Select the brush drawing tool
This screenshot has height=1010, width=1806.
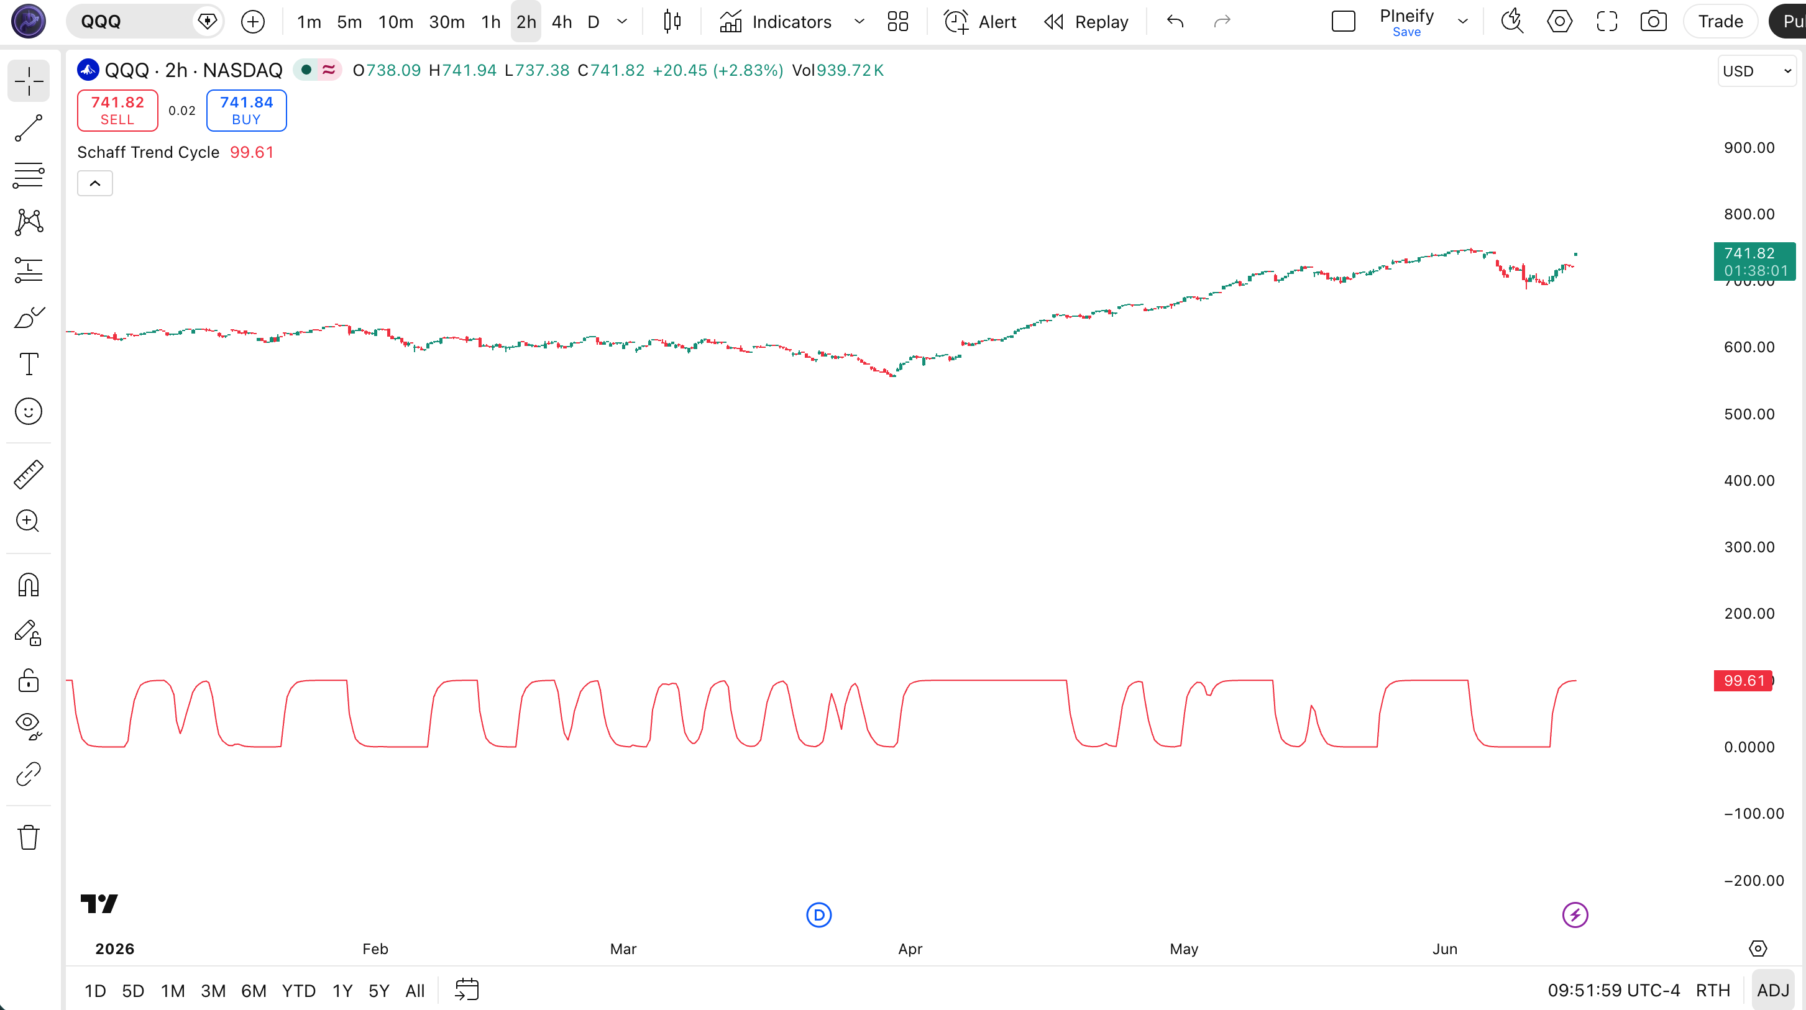pyautogui.click(x=29, y=317)
